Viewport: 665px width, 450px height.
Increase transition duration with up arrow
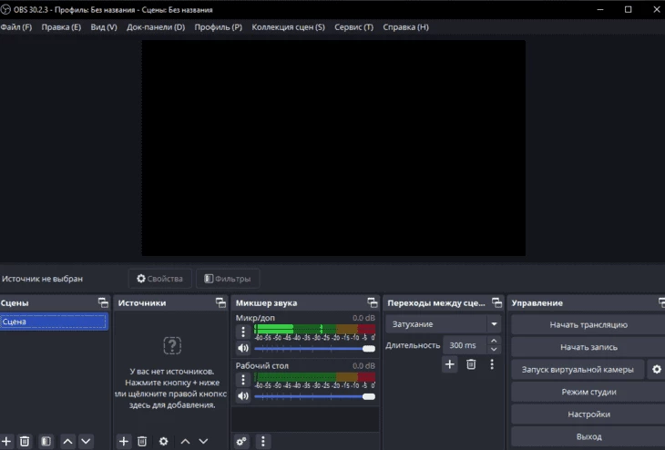pos(494,342)
